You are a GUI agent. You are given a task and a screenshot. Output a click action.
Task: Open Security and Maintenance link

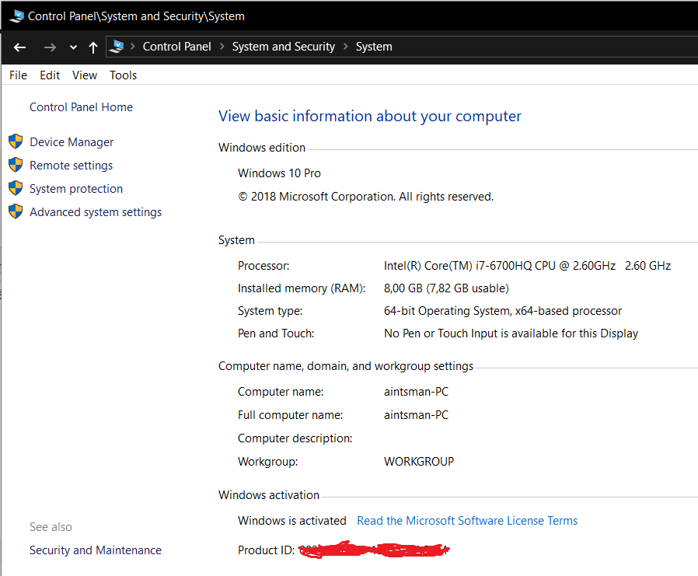point(96,550)
